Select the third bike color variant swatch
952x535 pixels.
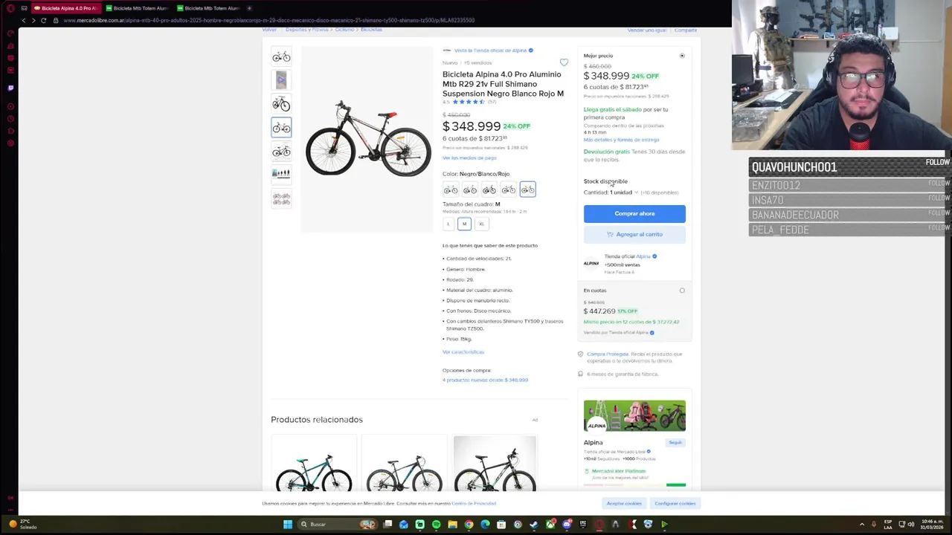click(x=489, y=189)
